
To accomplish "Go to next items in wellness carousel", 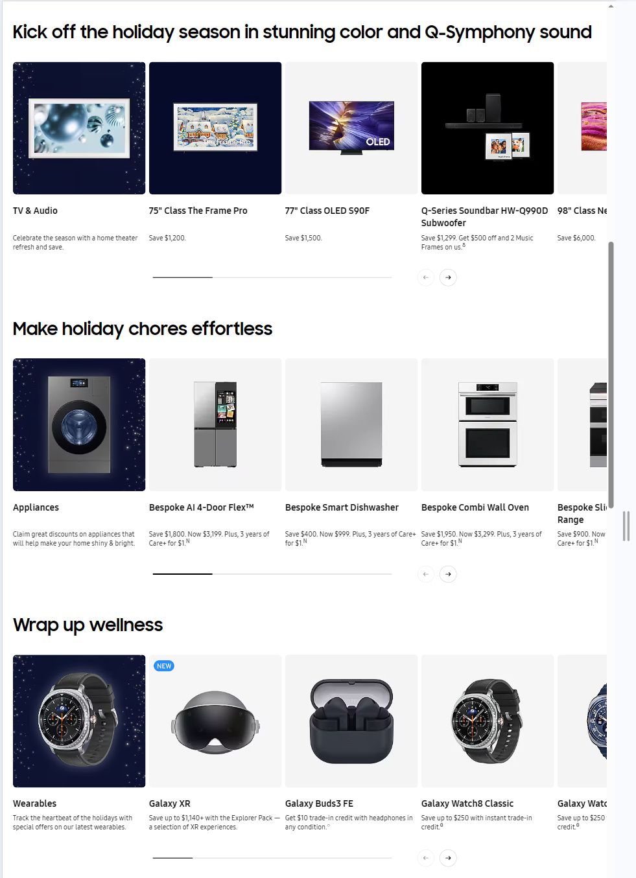I will point(448,858).
